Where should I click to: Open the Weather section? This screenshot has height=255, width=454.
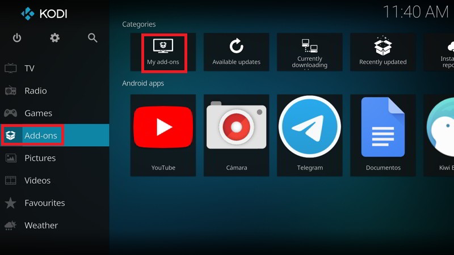coord(41,225)
